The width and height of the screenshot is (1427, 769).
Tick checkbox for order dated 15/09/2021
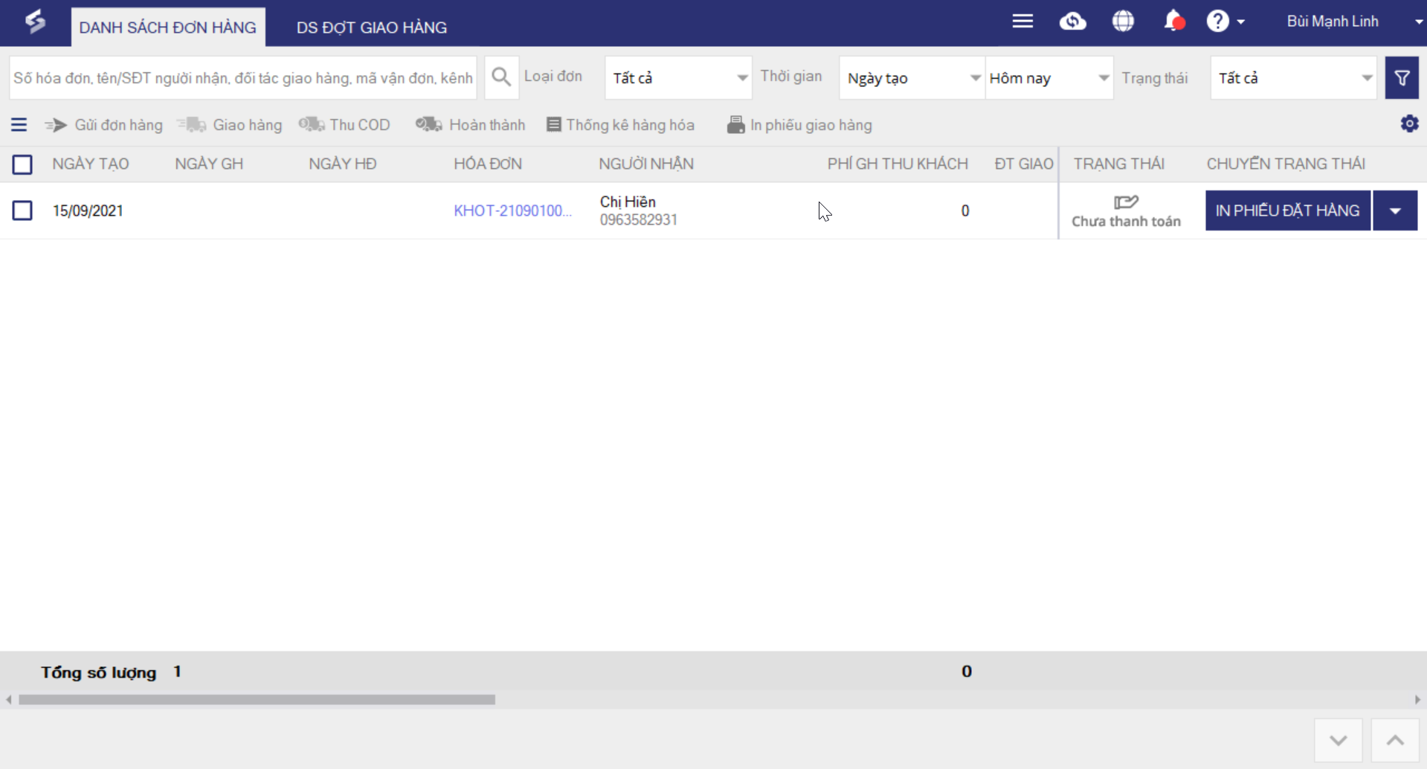pyautogui.click(x=22, y=210)
